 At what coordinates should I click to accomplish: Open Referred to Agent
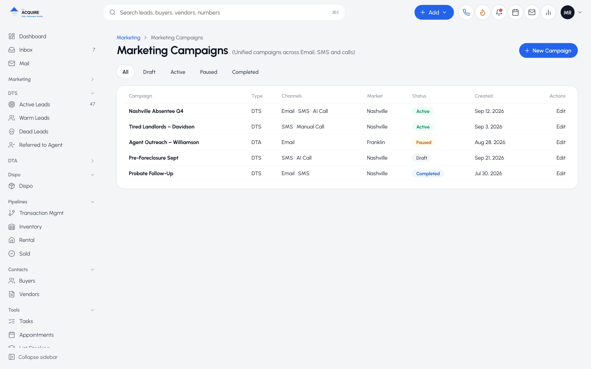coord(51,145)
